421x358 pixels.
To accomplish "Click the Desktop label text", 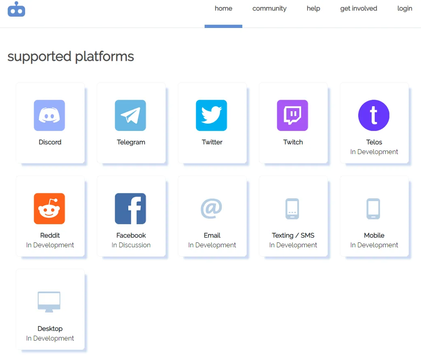I will 50,329.
